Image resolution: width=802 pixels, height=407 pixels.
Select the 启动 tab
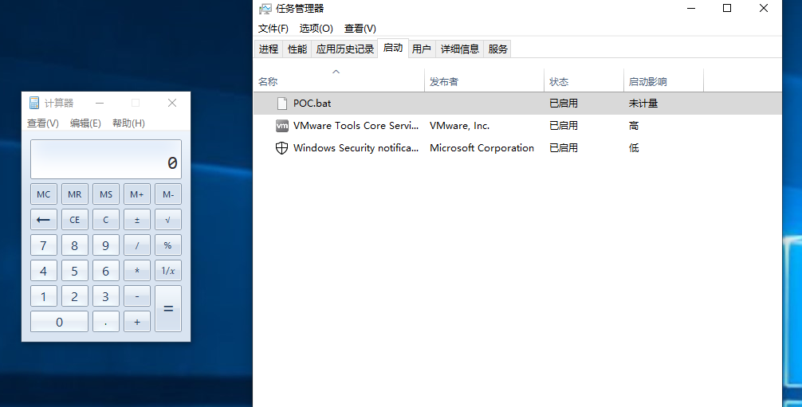pyautogui.click(x=393, y=48)
